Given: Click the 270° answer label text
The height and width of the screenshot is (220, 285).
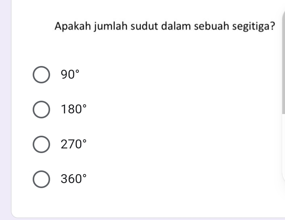Looking at the screenshot, I should (73, 144).
